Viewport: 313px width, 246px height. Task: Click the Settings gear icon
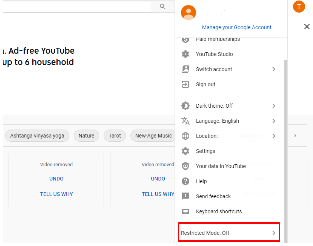185,151
